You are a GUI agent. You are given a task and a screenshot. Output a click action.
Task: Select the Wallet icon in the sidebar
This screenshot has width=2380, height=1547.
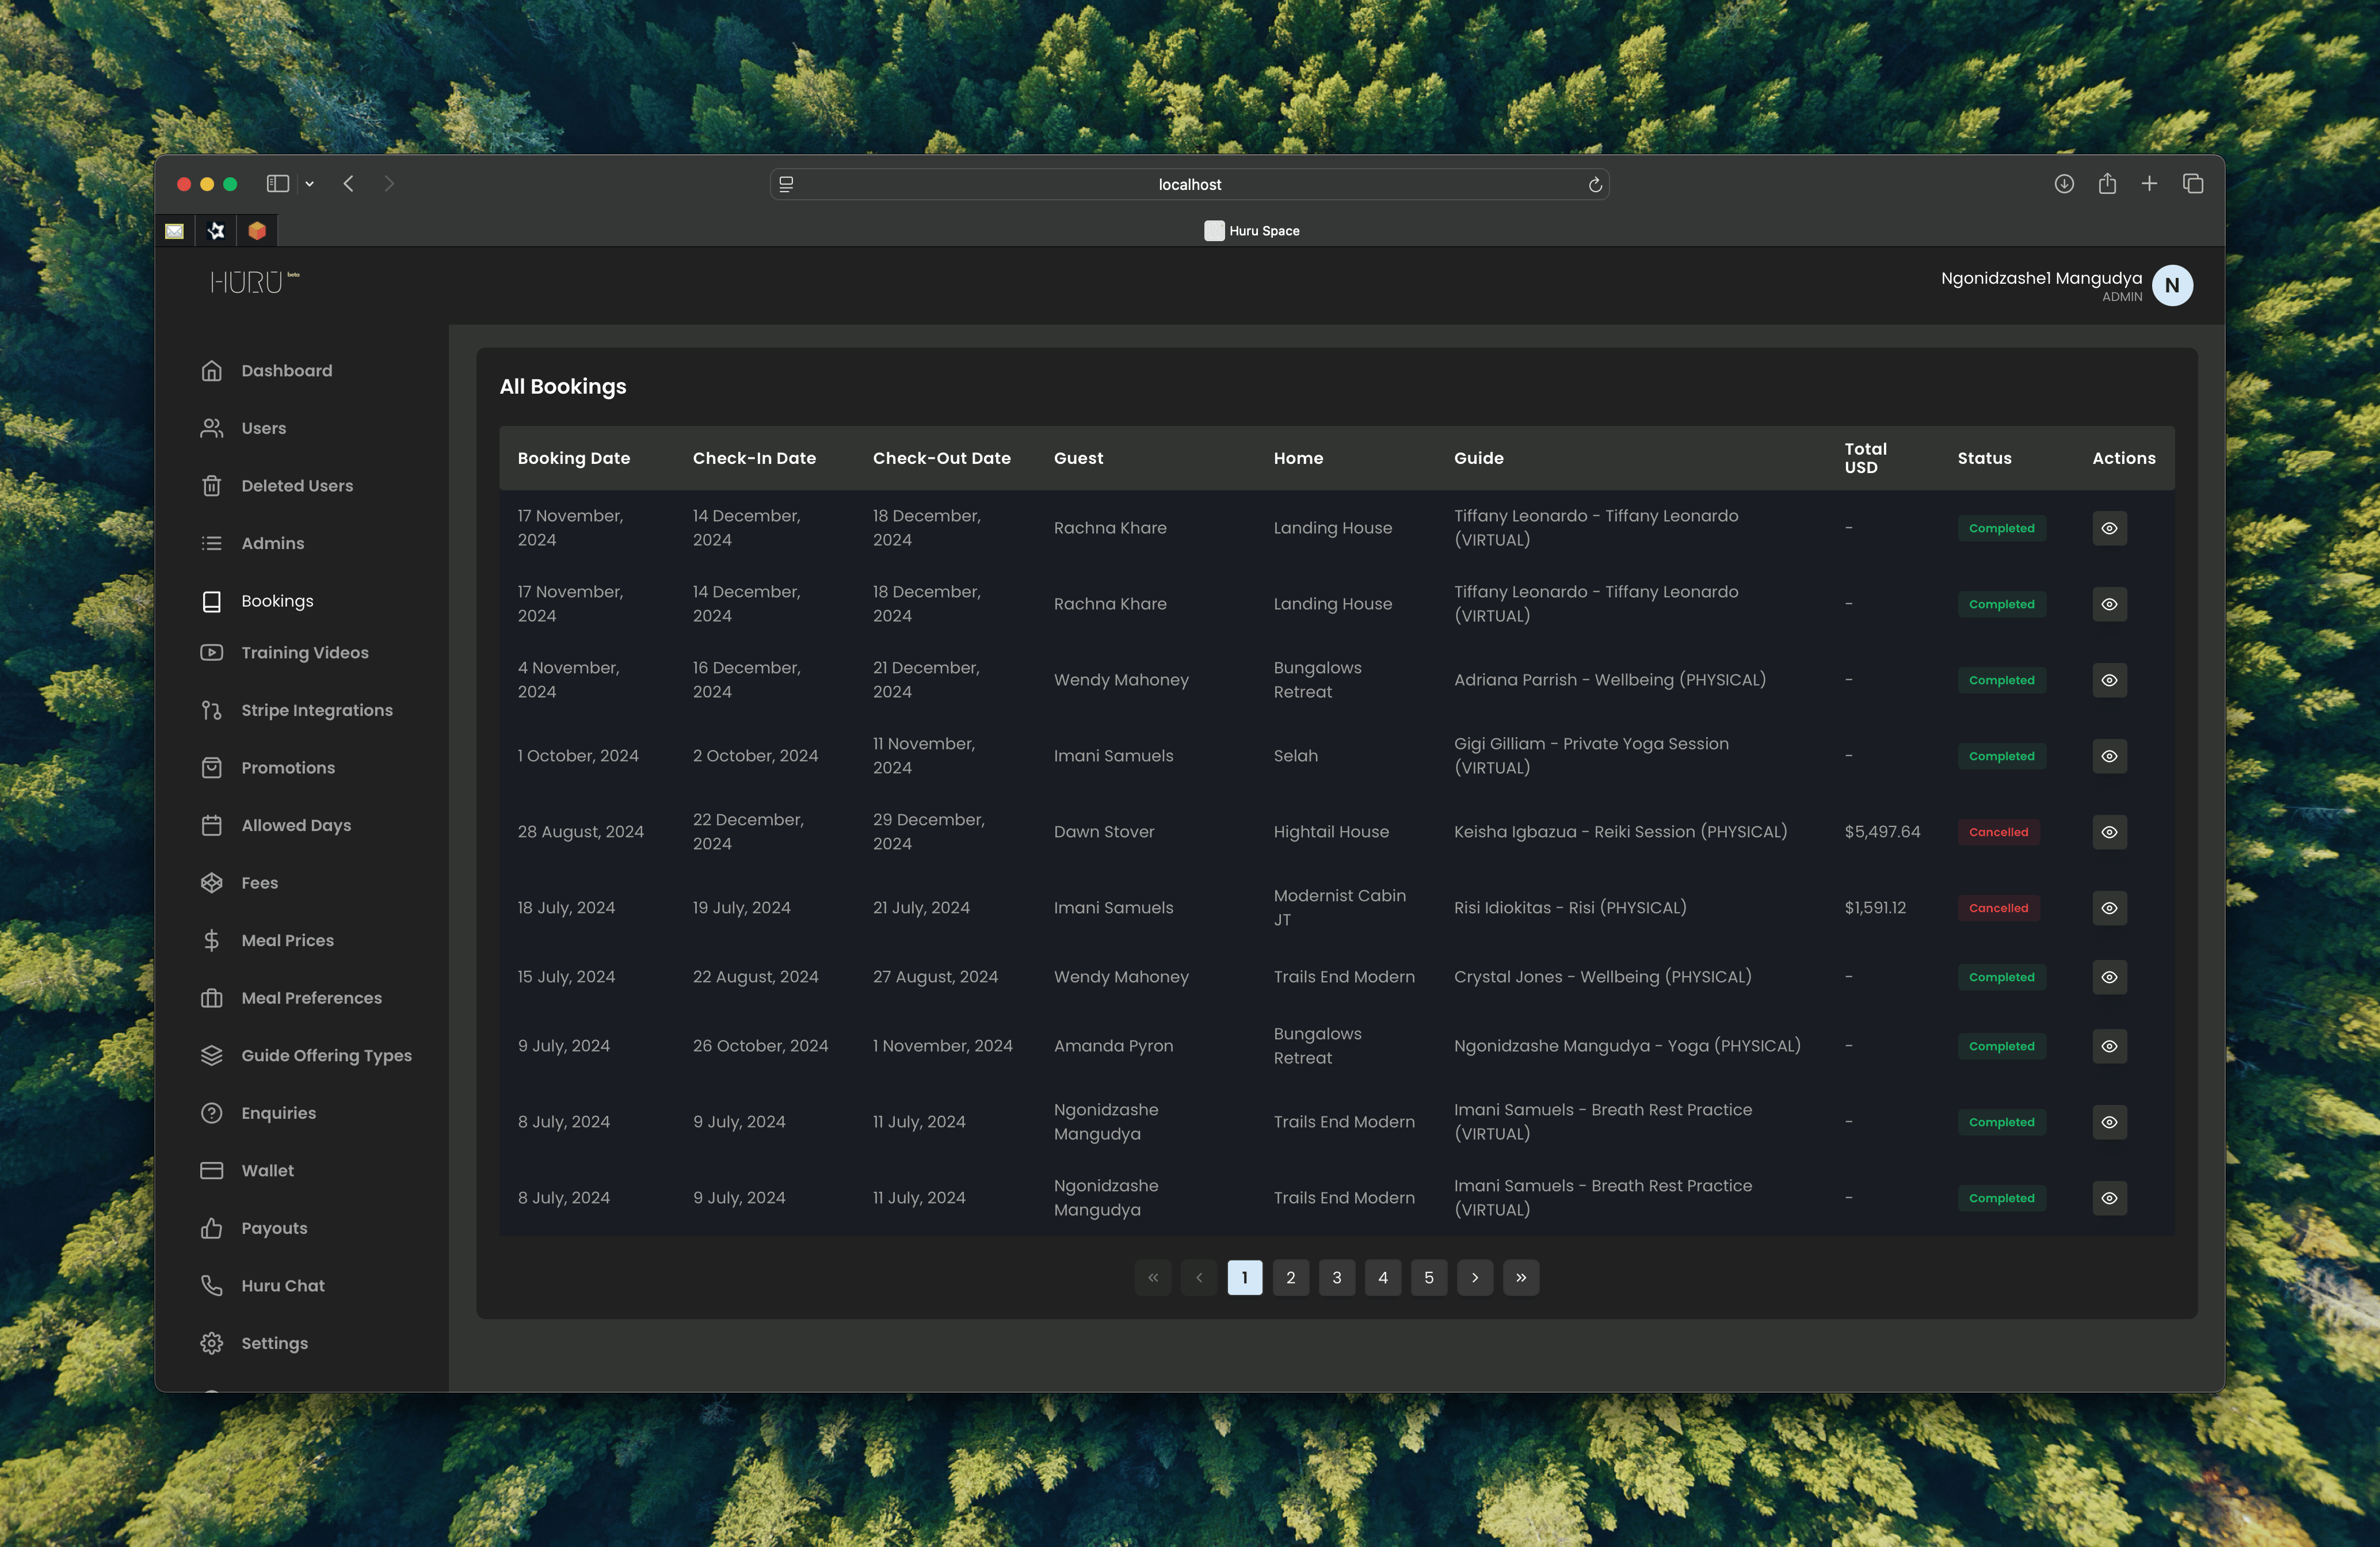tap(212, 1170)
